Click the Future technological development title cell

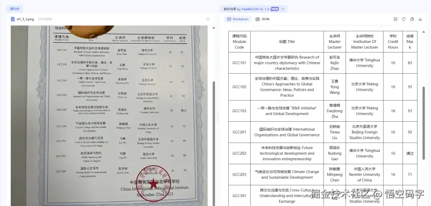pos(287,154)
